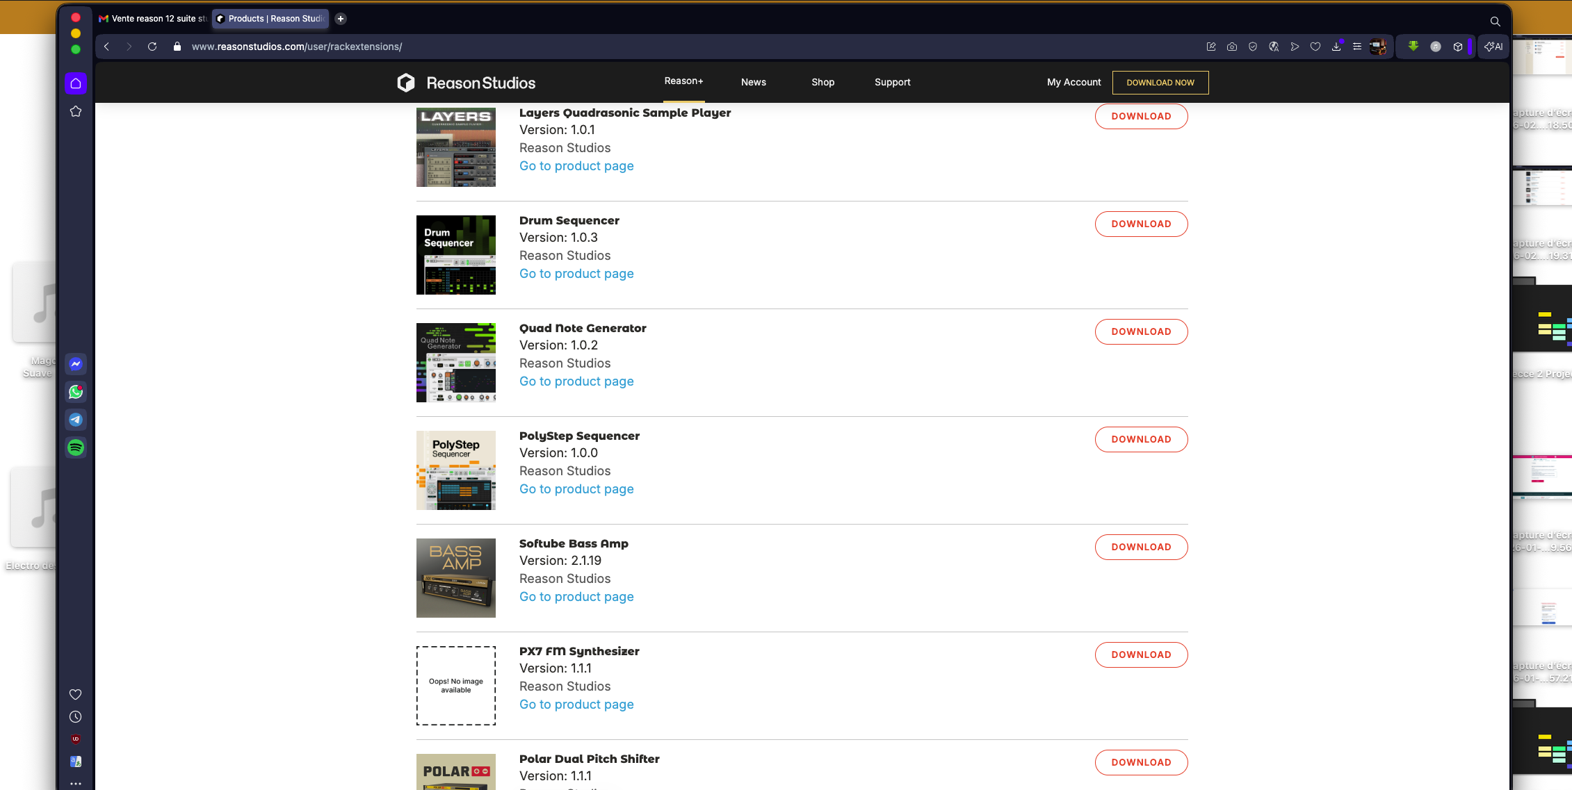
Task: Click the grey music-note extension icon
Action: [1436, 47]
